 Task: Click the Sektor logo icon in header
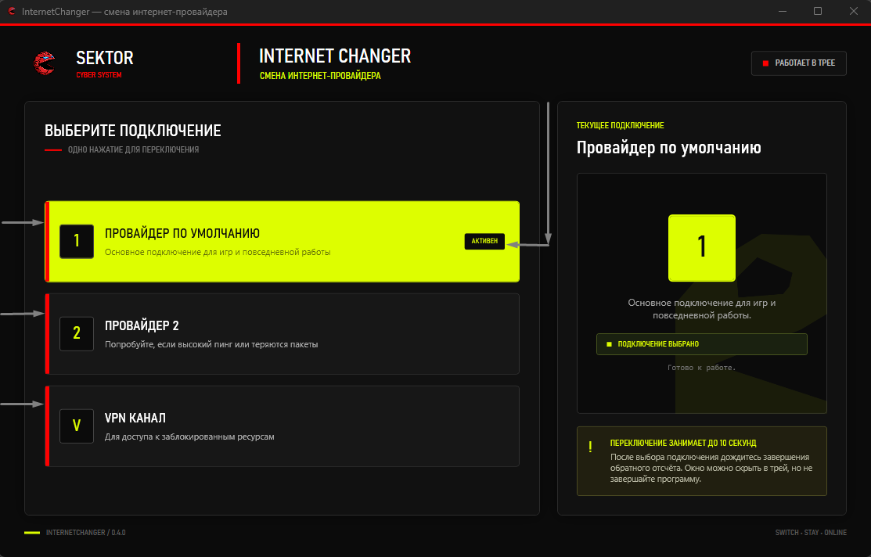(x=45, y=63)
